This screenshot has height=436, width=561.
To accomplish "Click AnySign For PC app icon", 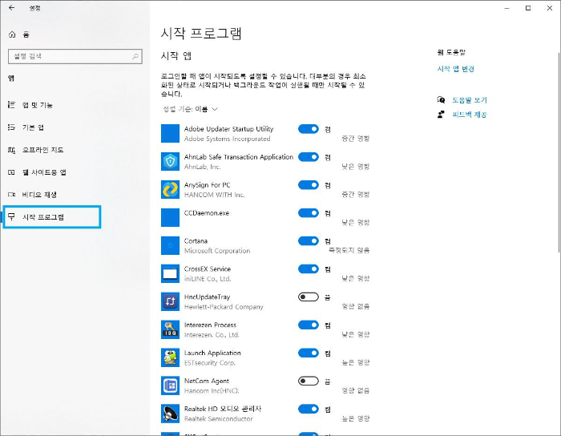I will click(x=170, y=189).
